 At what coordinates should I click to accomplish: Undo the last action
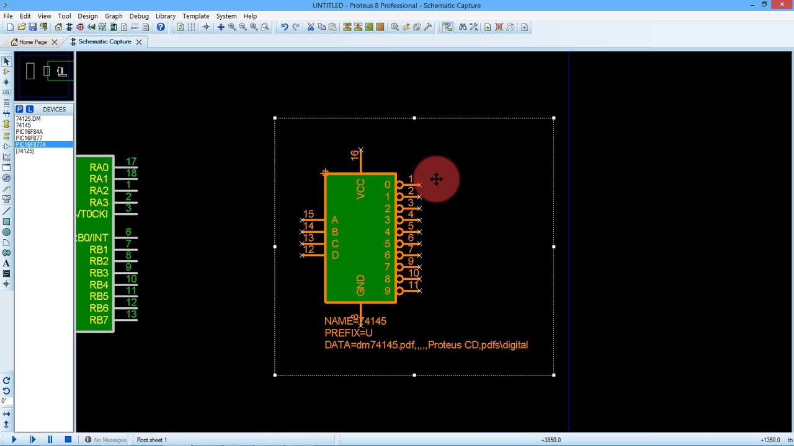coord(285,27)
